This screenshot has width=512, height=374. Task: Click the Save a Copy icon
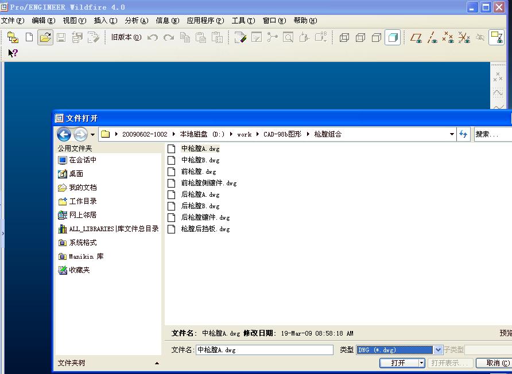point(77,37)
